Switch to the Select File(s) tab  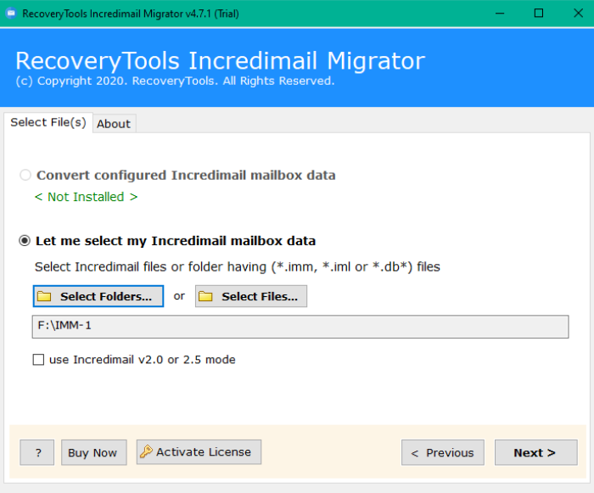[48, 122]
